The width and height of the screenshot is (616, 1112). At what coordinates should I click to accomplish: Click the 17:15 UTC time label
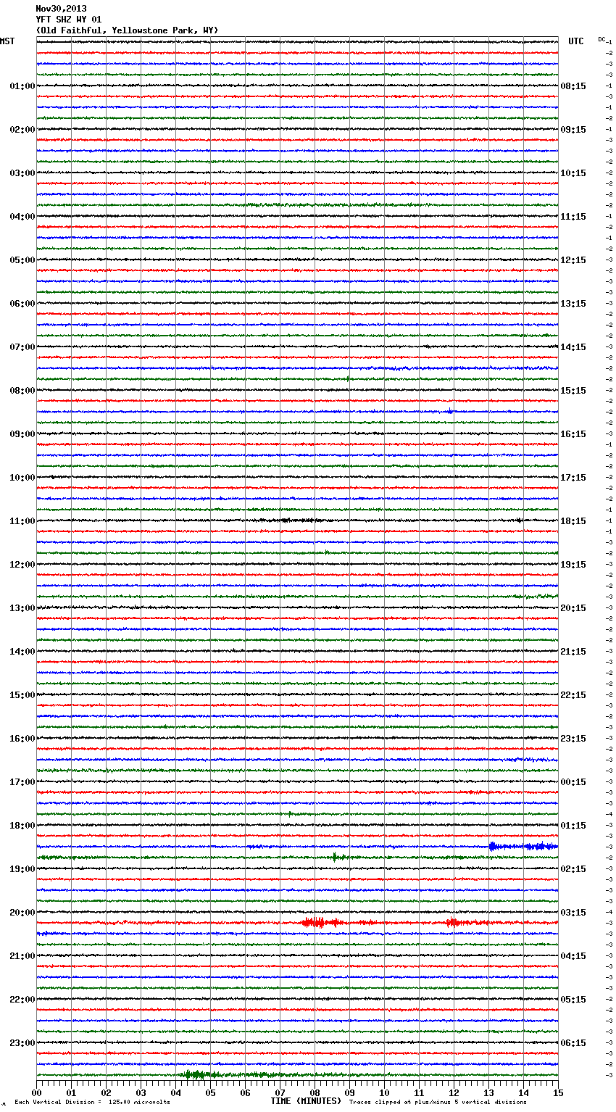tap(573, 478)
